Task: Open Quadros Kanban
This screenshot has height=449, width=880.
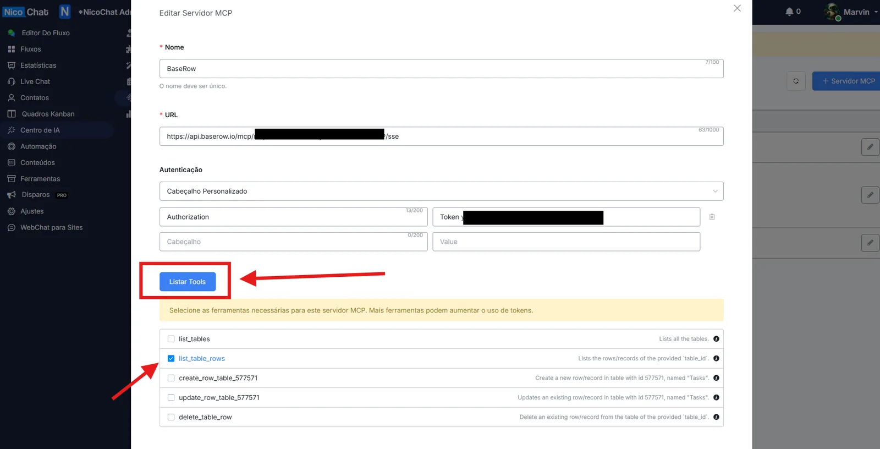Action: pos(48,114)
